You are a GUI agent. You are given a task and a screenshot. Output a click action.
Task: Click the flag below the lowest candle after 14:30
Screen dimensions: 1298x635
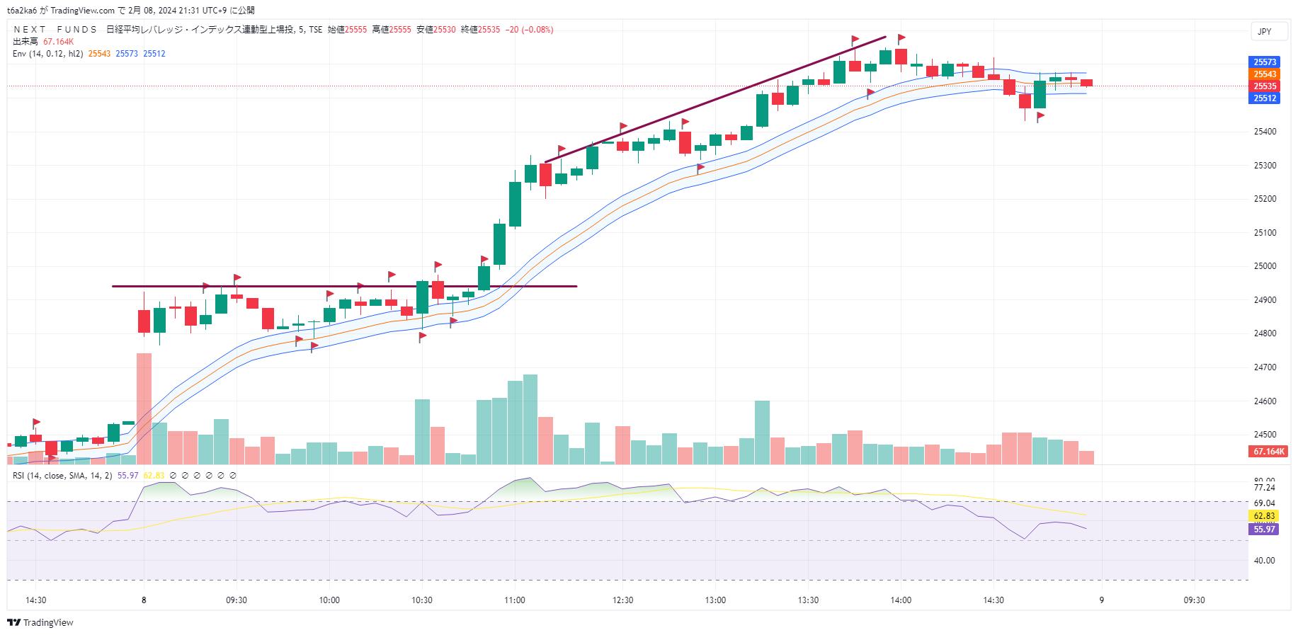1040,117
